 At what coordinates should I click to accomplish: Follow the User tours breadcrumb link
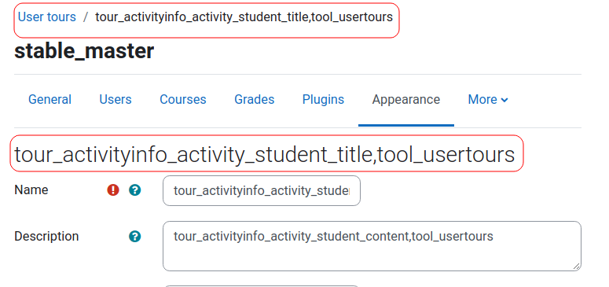(x=47, y=17)
